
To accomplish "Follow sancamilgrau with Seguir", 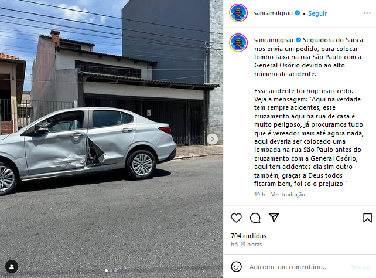I will pos(317,13).
